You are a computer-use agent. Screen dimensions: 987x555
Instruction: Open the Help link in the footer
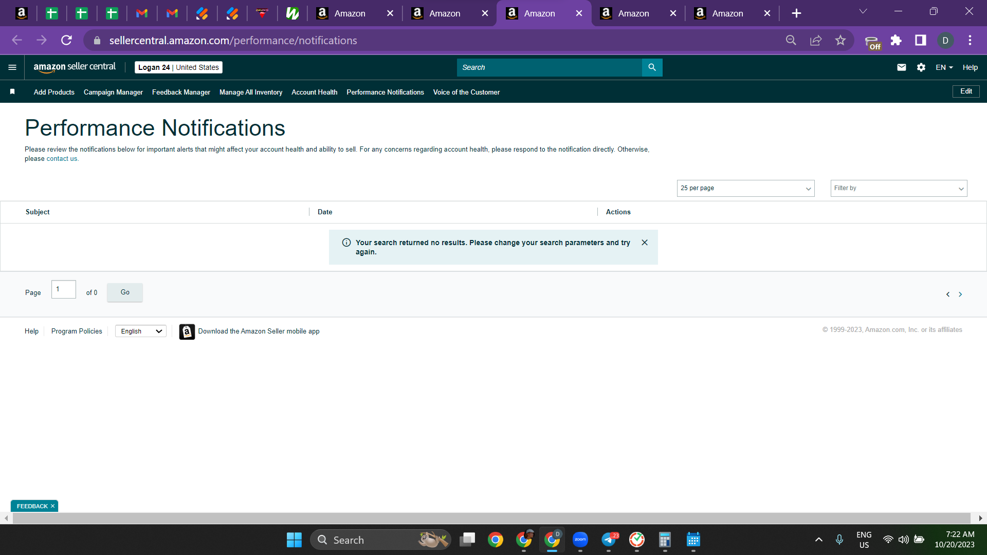click(31, 331)
